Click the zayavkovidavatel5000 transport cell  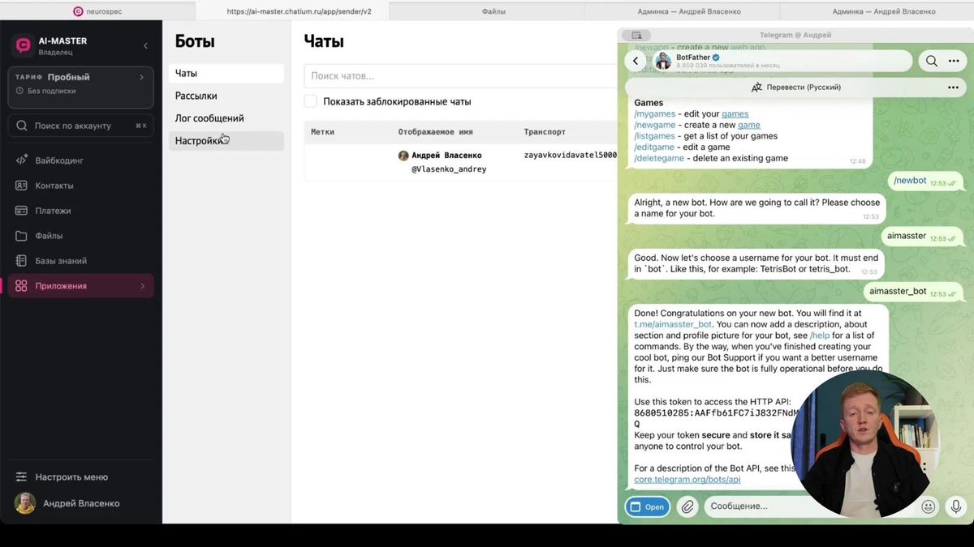click(570, 155)
